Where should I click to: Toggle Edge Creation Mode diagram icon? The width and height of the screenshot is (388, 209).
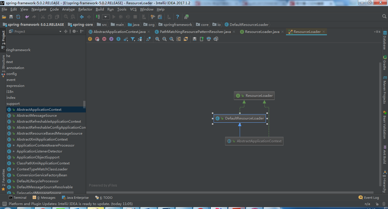(x=140, y=39)
